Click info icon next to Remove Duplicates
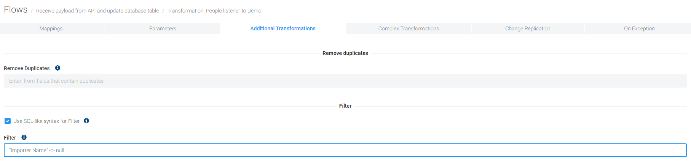The width and height of the screenshot is (691, 165). tap(57, 68)
